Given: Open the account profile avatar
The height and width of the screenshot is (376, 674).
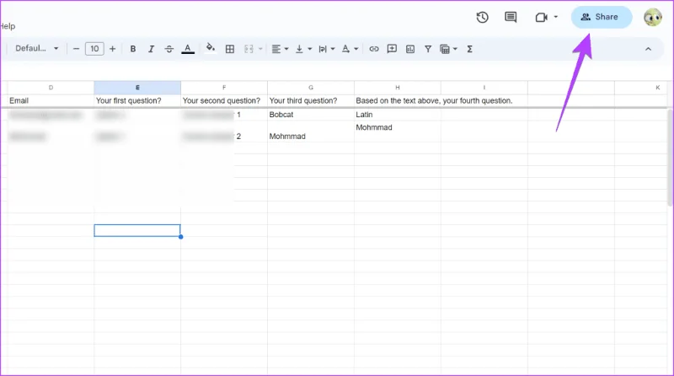Looking at the screenshot, I should click(652, 17).
